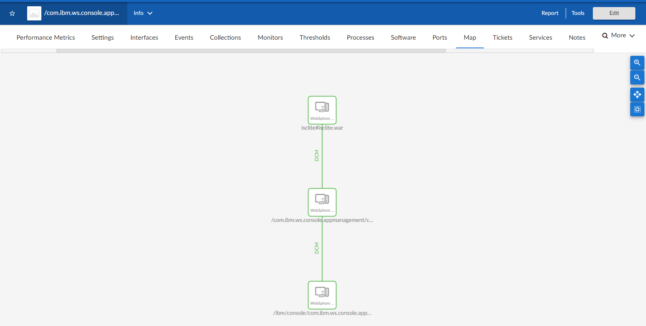This screenshot has height=326, width=646.
Task: Expand the Info dropdown
Action: [143, 13]
